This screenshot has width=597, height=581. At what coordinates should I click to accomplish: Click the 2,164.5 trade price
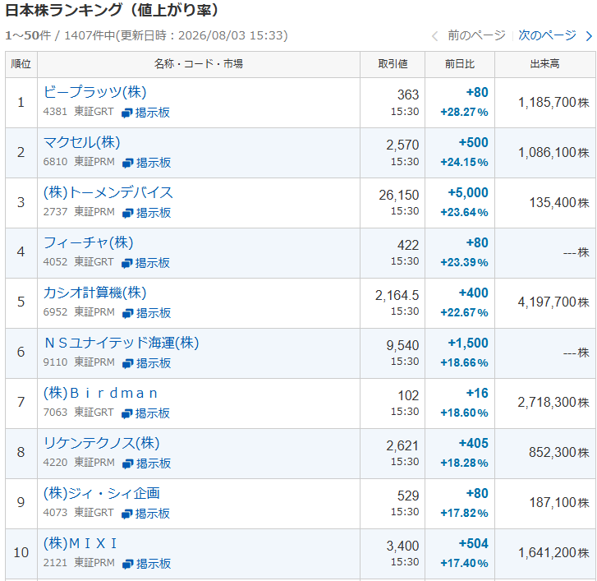coord(397,295)
